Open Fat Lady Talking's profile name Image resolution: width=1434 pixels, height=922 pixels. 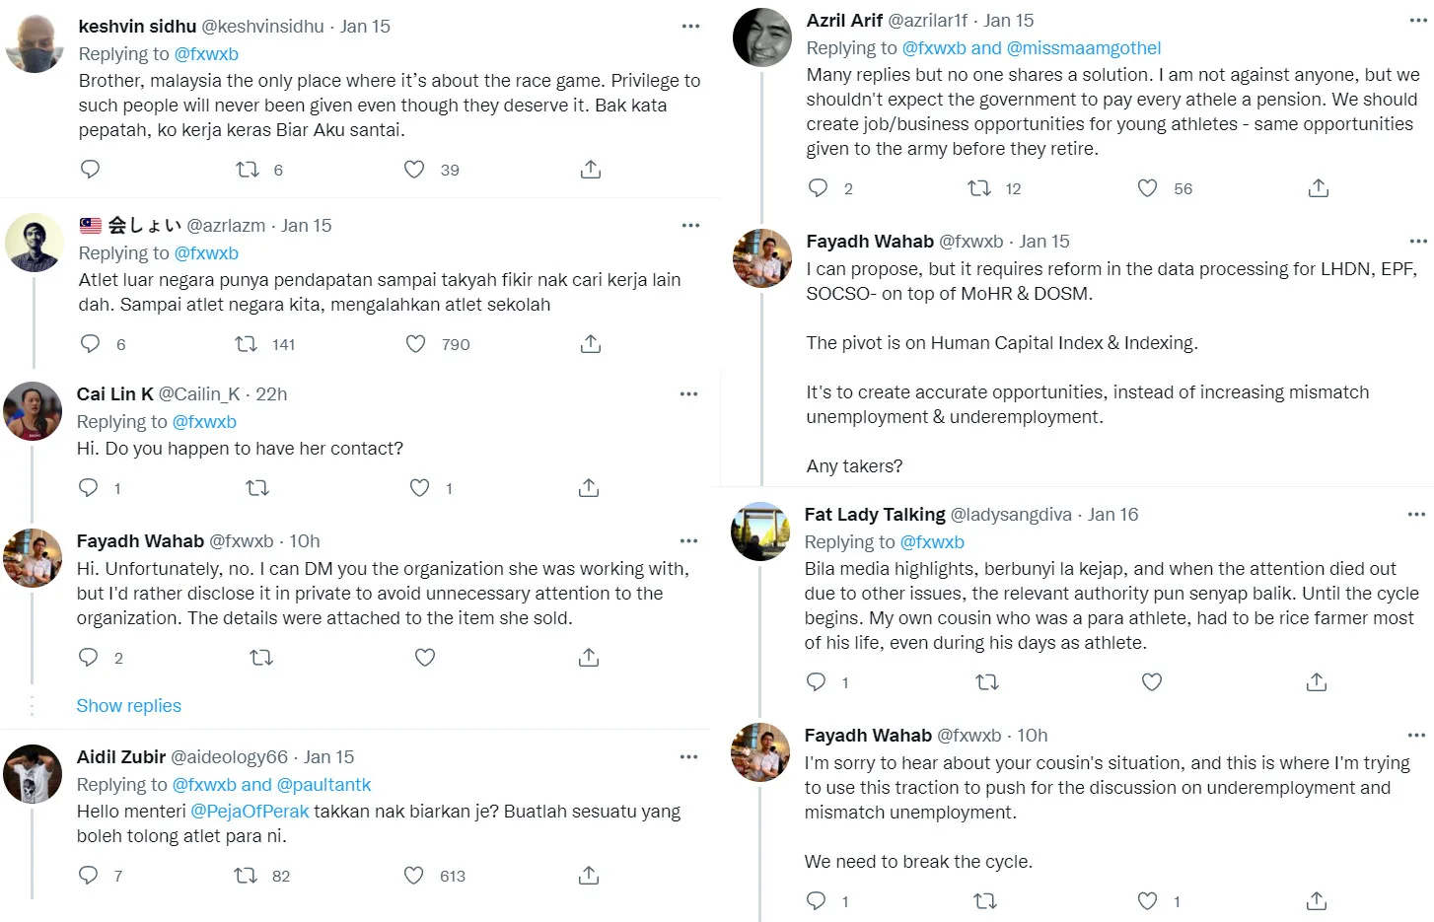(x=875, y=515)
